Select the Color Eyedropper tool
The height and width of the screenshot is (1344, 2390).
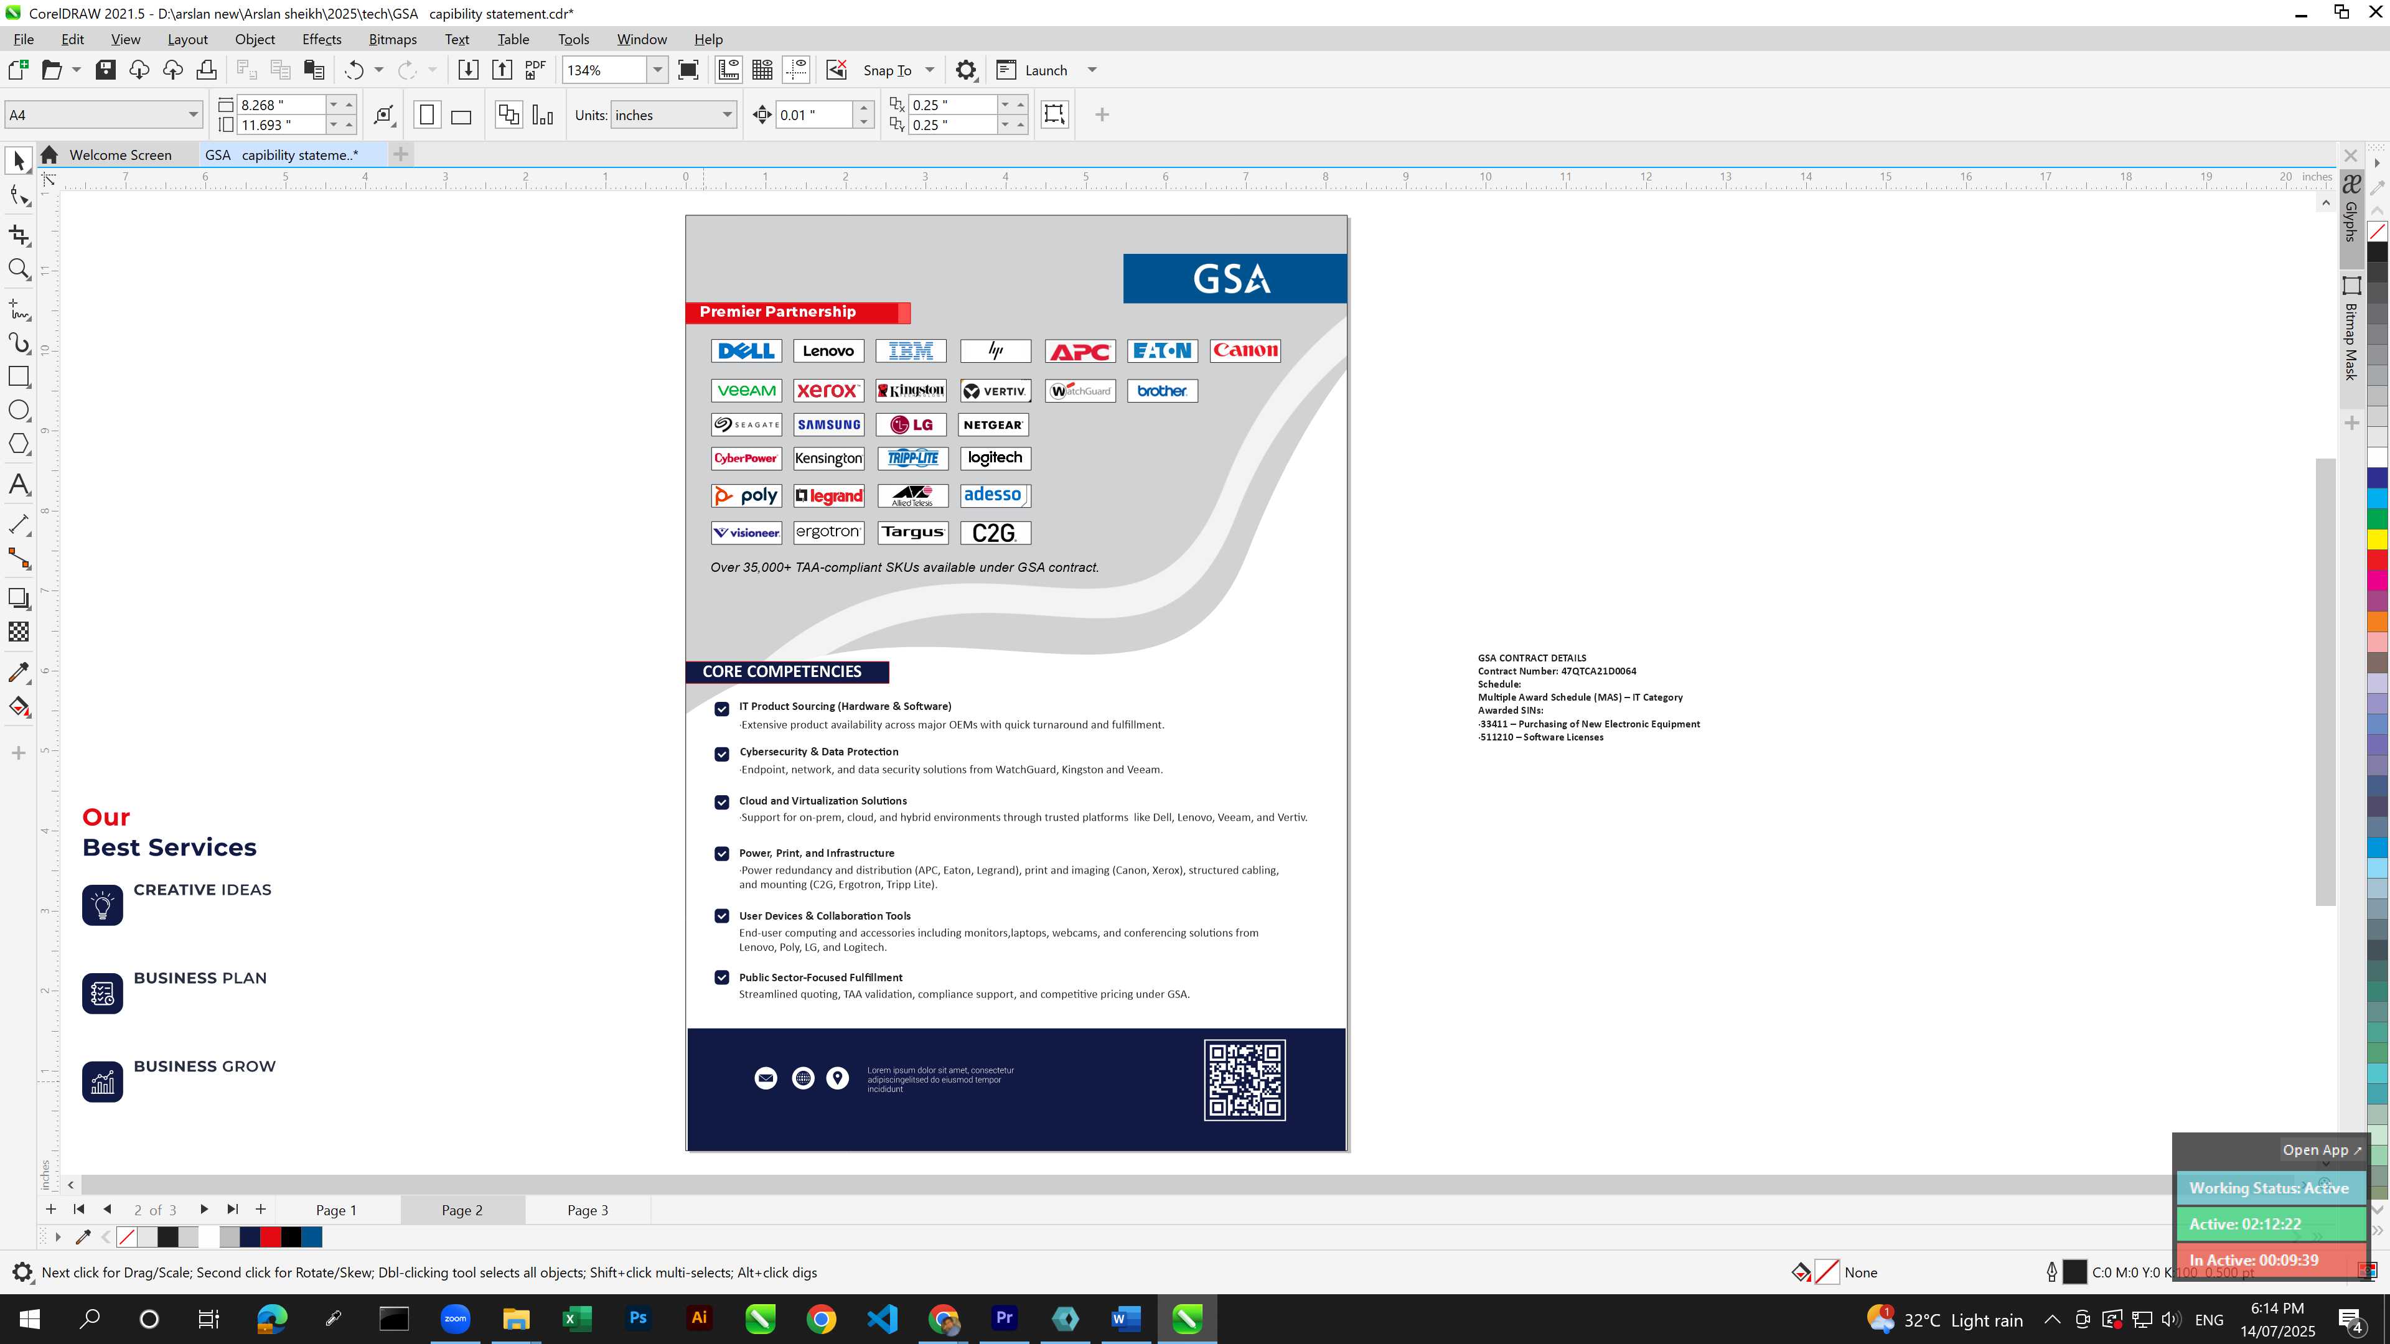coord(19,673)
